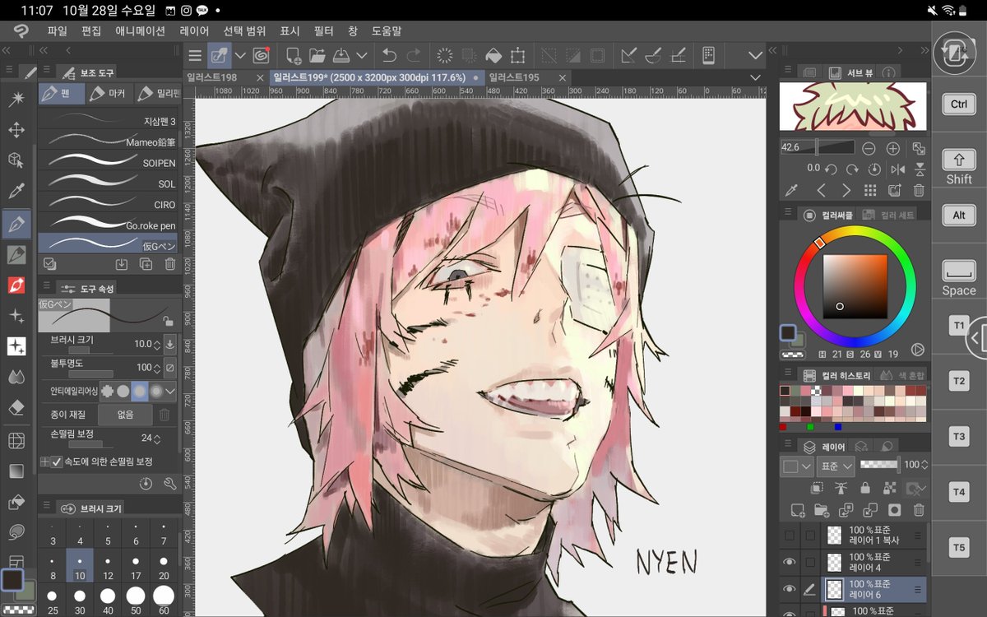Viewport: 987px width, 617px height.
Task: Open file with the folder icon
Action: click(x=317, y=56)
